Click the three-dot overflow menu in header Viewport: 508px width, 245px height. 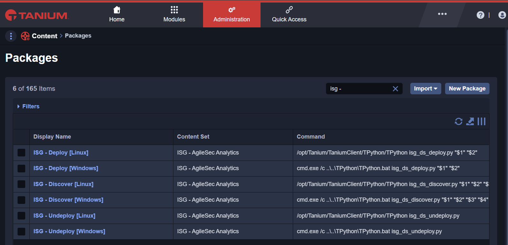pyautogui.click(x=442, y=14)
